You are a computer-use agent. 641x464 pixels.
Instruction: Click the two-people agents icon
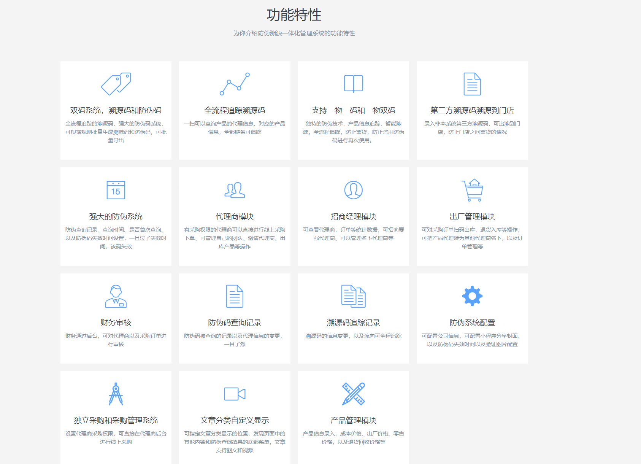click(x=235, y=190)
